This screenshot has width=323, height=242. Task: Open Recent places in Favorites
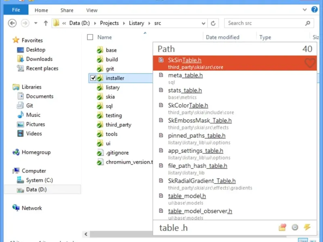tap(42, 68)
